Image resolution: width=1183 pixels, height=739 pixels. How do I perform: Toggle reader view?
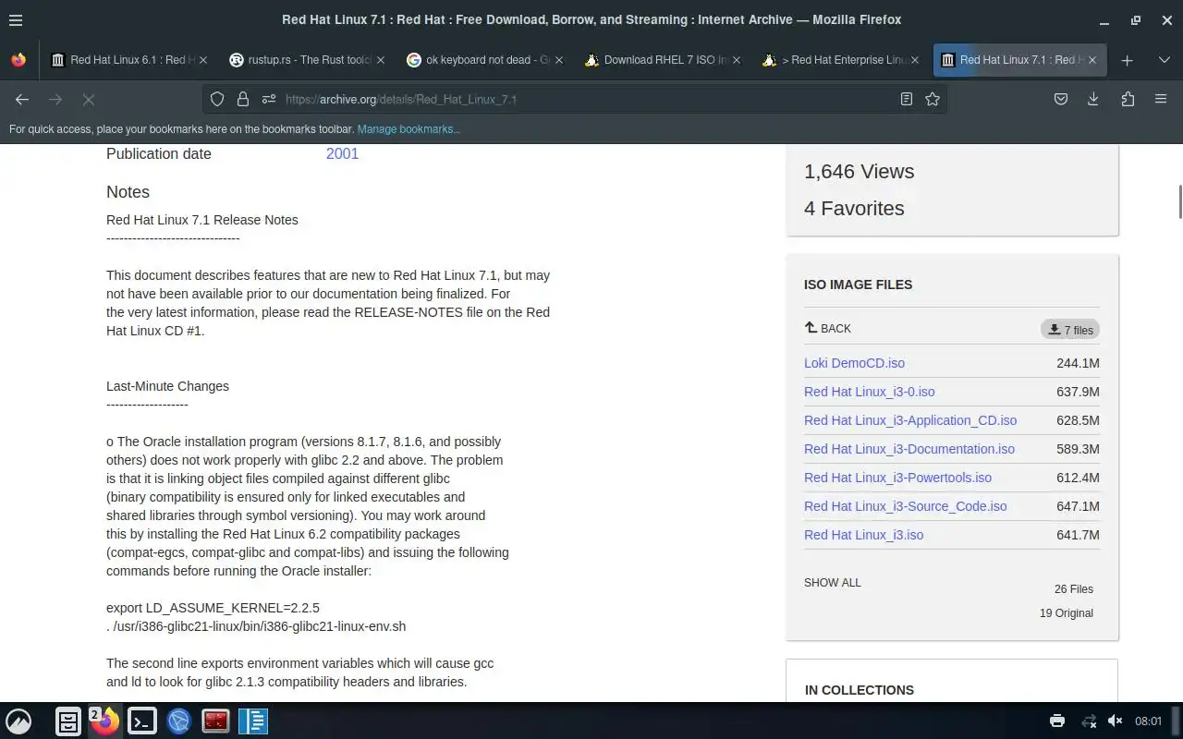[x=907, y=99]
